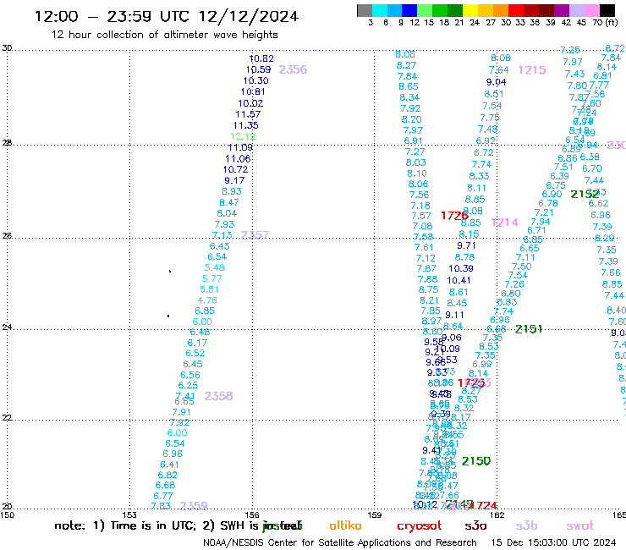Click the wave height value '6.77'
The width and height of the screenshot is (626, 550).
[163, 496]
